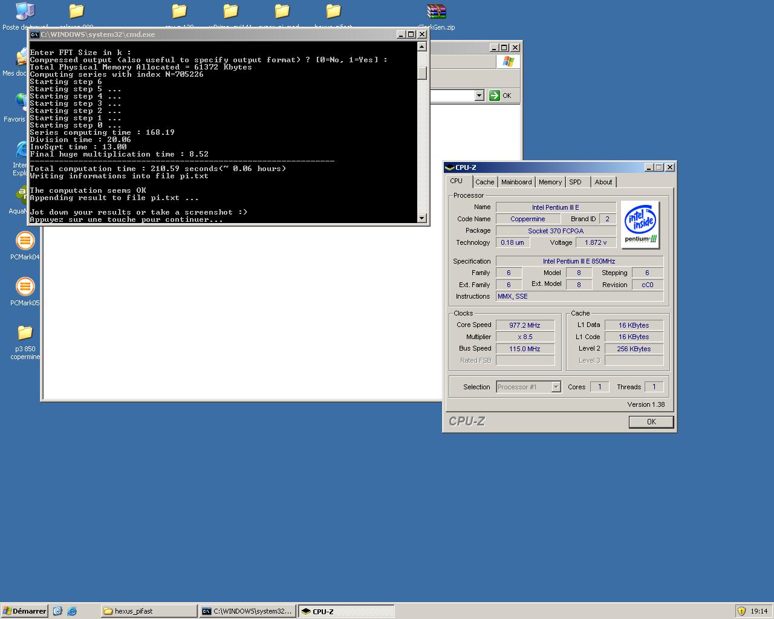Screen dimensions: 774x619
Task: Click the 0.18 um technology value
Action: pos(513,242)
